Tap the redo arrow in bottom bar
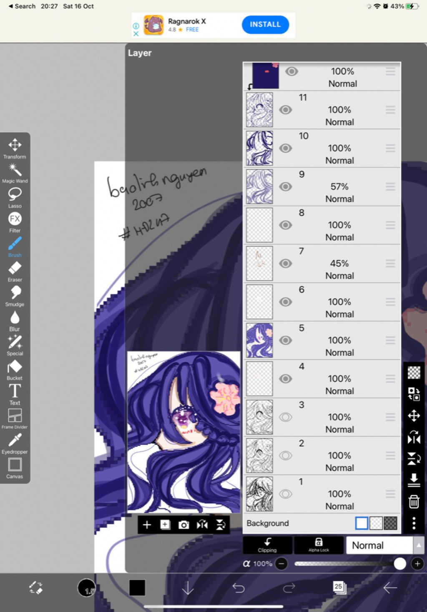 coord(289,588)
